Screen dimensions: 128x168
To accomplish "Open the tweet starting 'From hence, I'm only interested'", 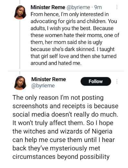I will 75,39.
